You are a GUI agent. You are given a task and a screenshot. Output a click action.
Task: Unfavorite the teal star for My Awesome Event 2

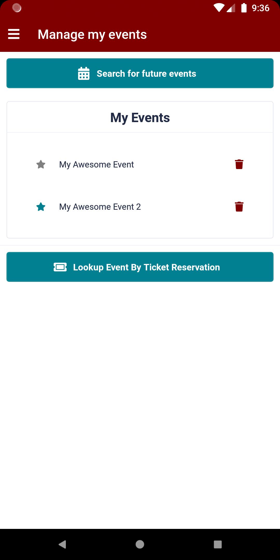[41, 207]
